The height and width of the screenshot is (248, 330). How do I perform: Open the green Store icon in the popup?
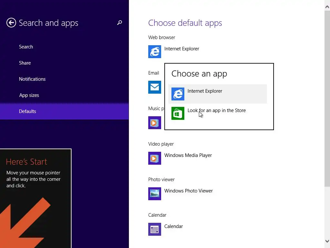[x=178, y=113]
